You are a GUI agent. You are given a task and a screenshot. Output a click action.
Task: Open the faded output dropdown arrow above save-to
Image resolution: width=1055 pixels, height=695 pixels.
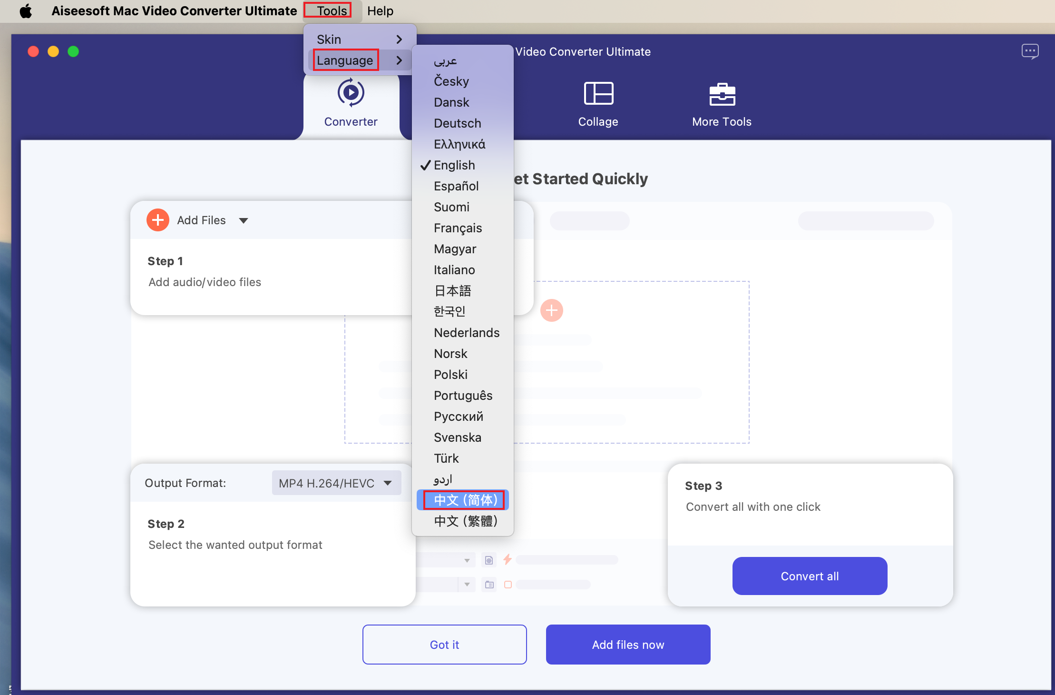coord(467,560)
